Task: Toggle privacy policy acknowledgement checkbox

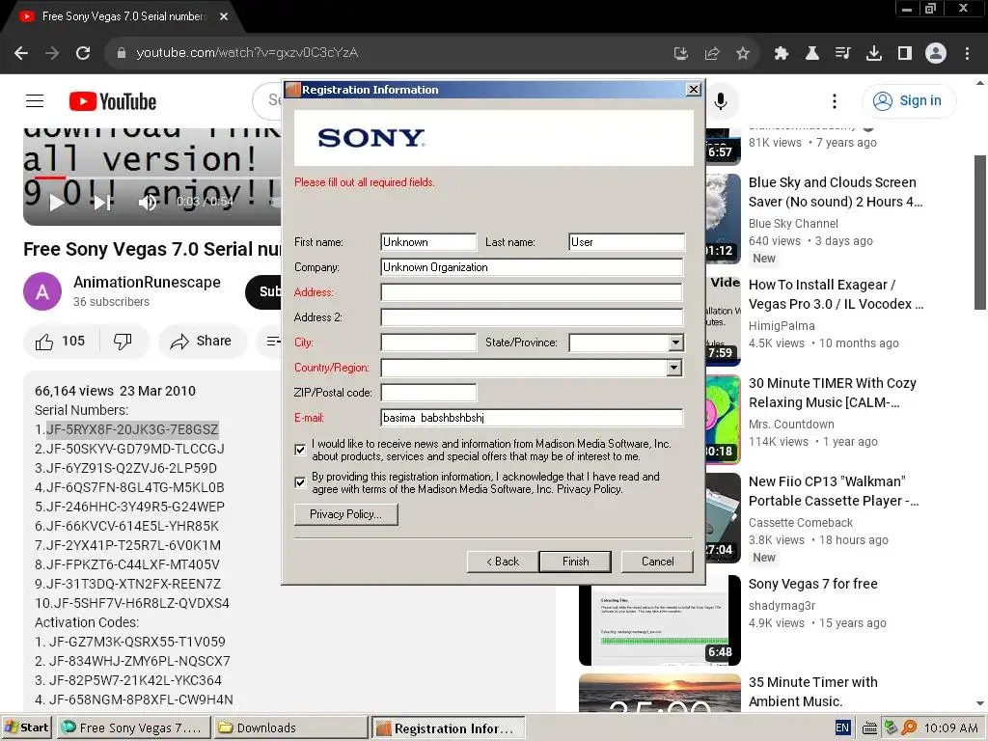Action: (x=300, y=482)
